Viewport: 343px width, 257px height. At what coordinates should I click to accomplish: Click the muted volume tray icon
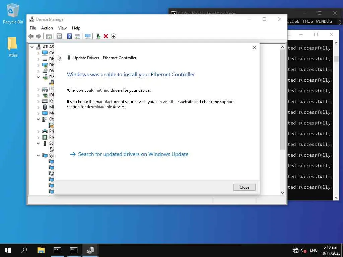coord(303,250)
